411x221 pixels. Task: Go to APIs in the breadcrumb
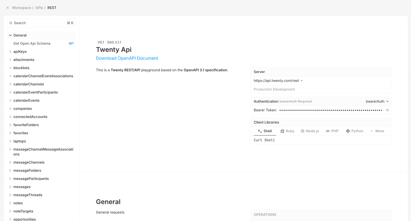coord(39,8)
